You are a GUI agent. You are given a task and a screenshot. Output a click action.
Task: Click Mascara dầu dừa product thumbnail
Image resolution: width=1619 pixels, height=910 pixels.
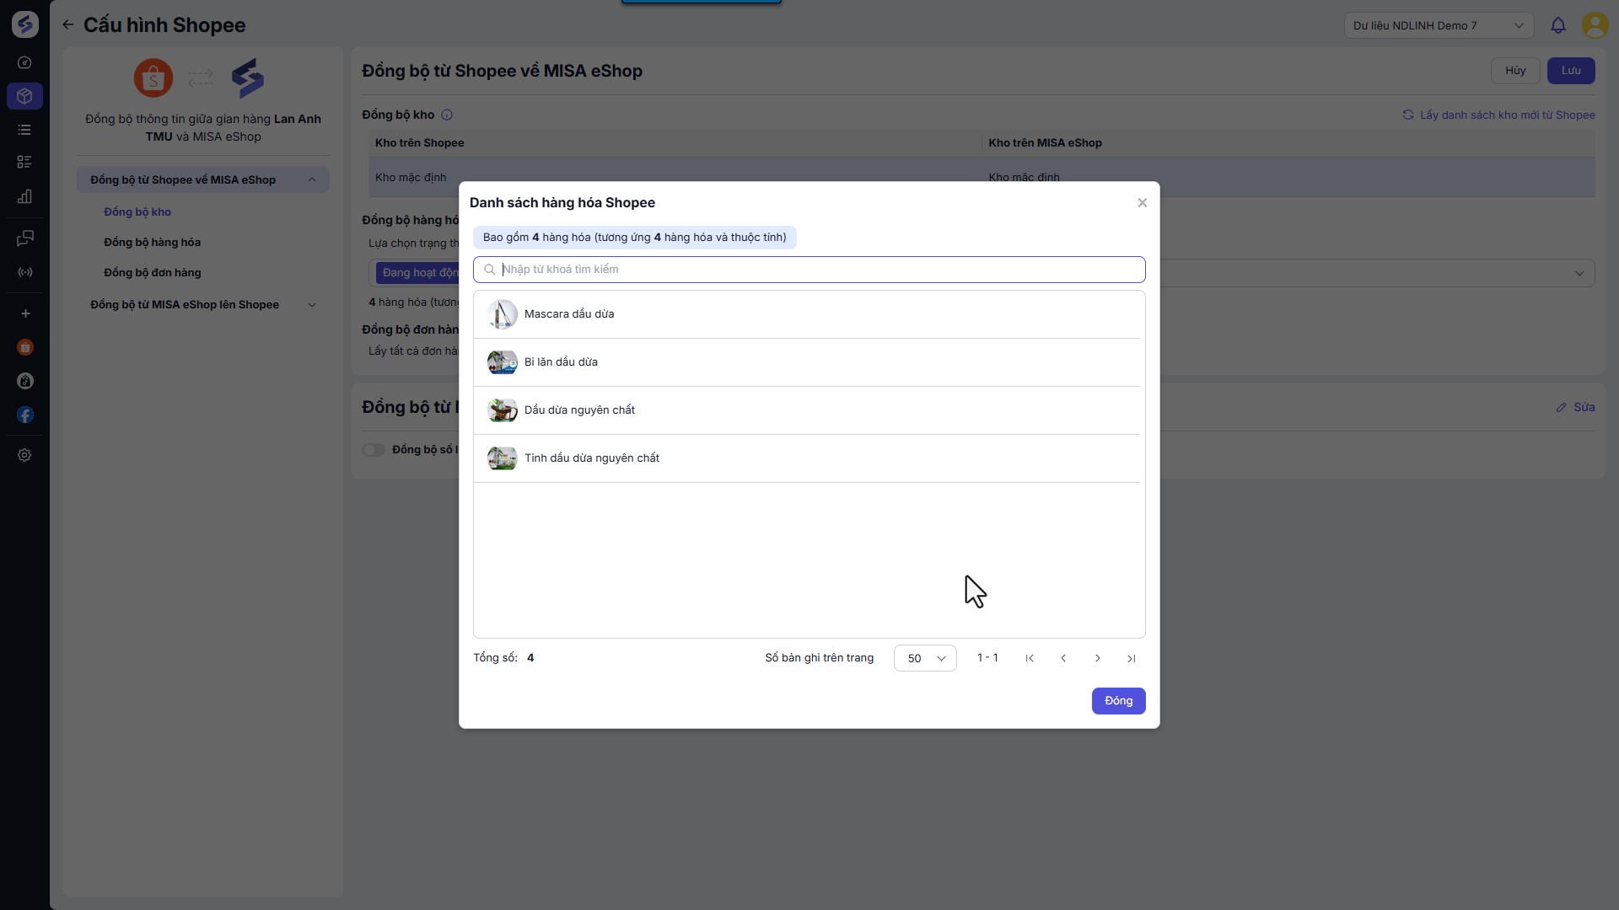(x=502, y=314)
